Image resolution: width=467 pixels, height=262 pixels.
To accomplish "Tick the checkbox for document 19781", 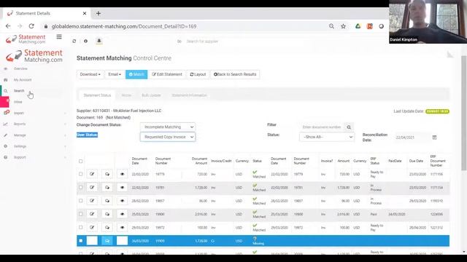I will pyautogui.click(x=81, y=188).
